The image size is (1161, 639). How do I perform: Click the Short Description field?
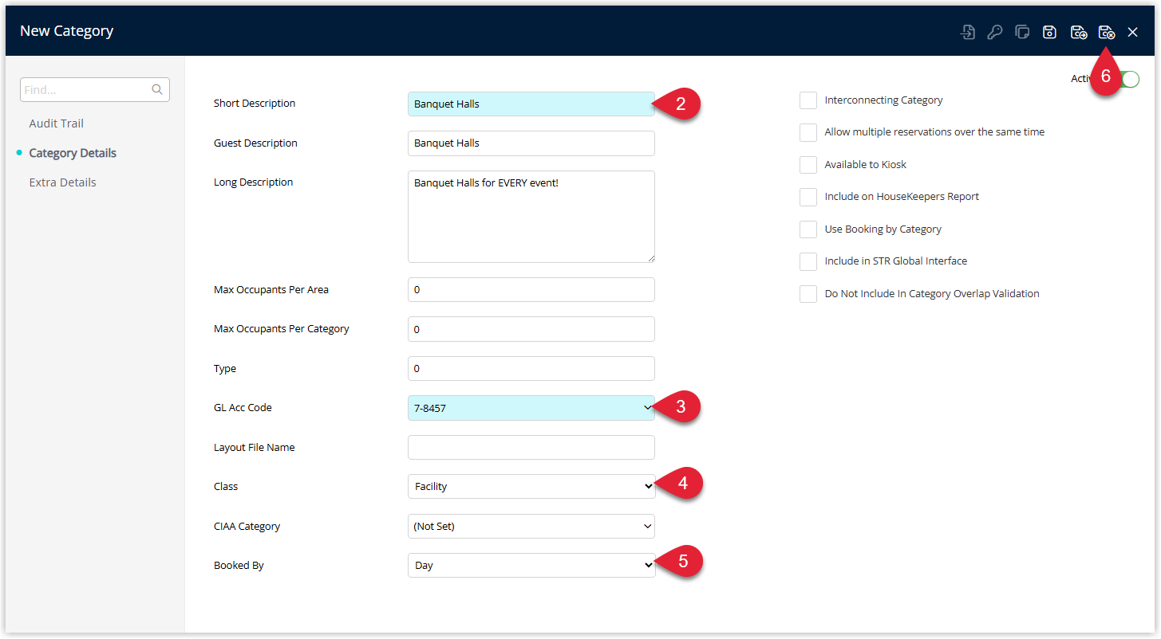[x=531, y=104]
